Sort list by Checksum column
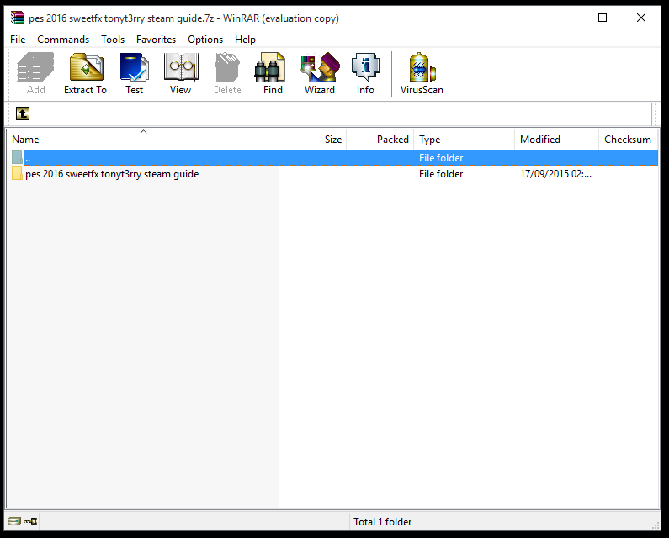669x538 pixels. (628, 139)
